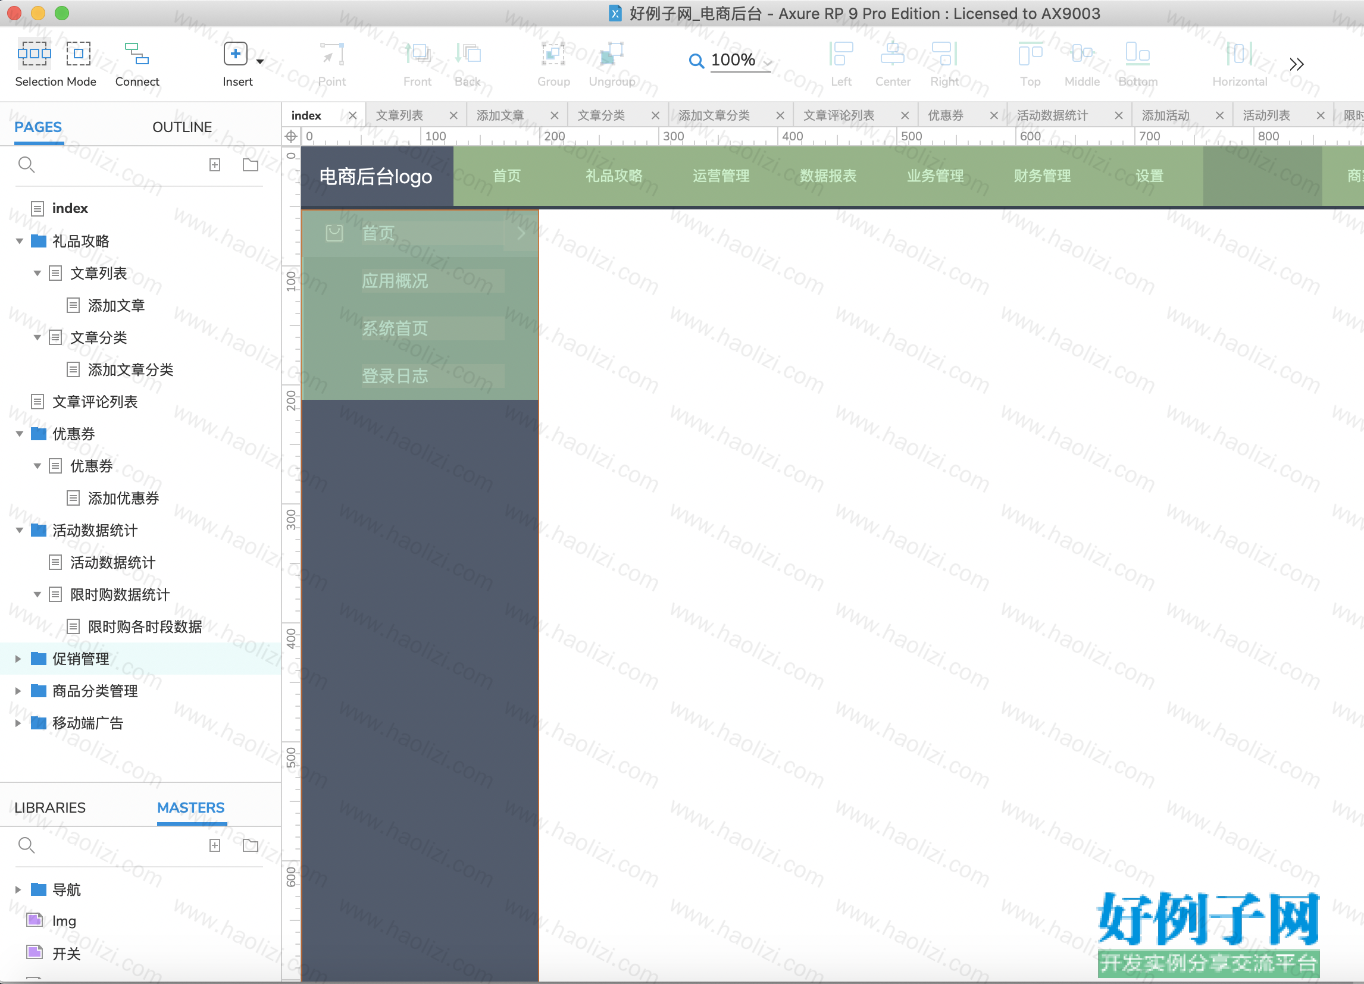Select the Point tool
Image resolution: width=1364 pixels, height=984 pixels.
tap(331, 63)
